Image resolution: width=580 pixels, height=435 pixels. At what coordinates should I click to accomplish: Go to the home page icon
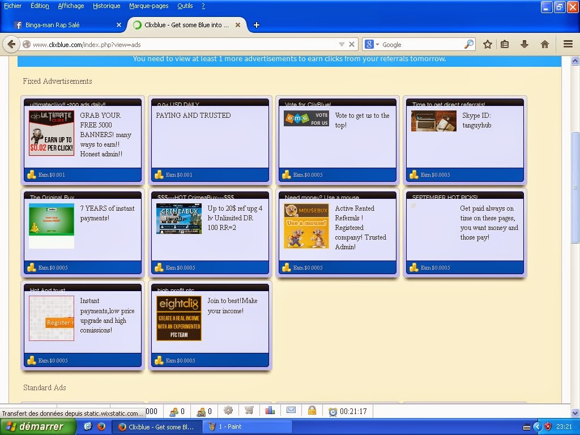tap(544, 45)
